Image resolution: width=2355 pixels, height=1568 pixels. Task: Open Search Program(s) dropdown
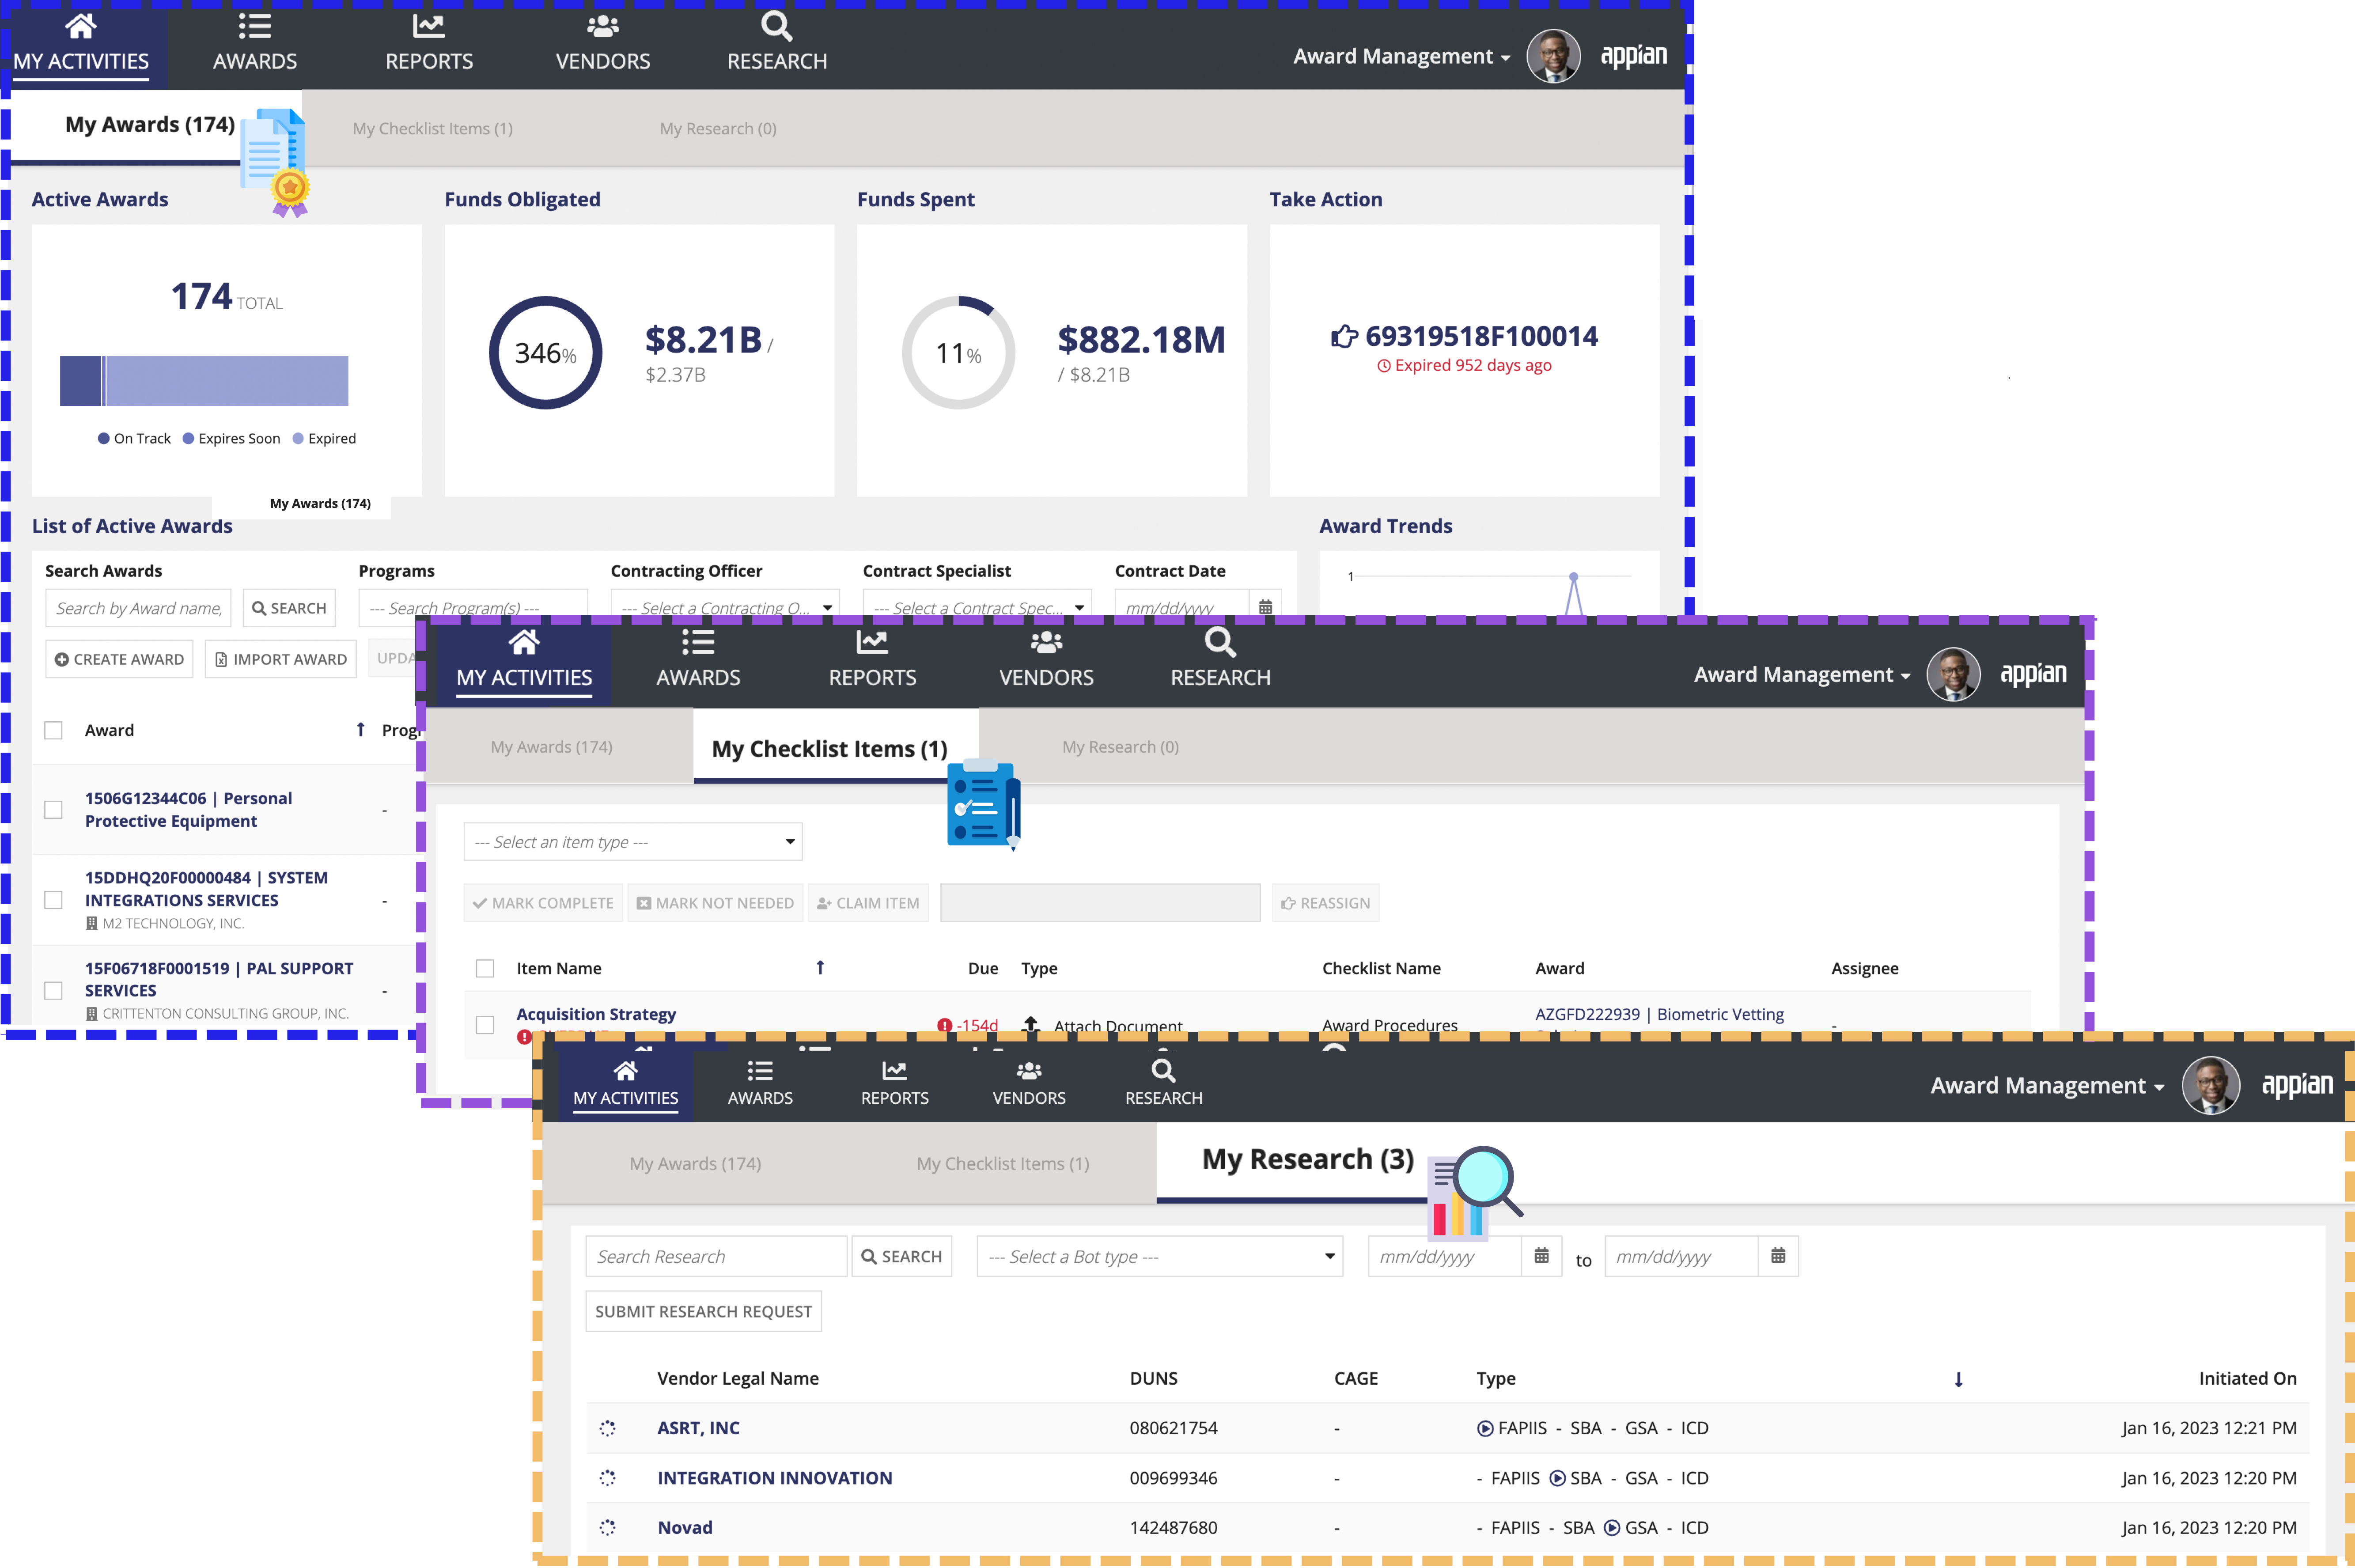472,607
